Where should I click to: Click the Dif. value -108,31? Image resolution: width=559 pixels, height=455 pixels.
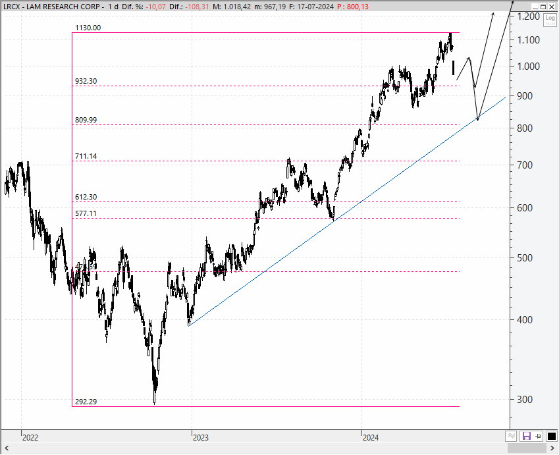[197, 7]
